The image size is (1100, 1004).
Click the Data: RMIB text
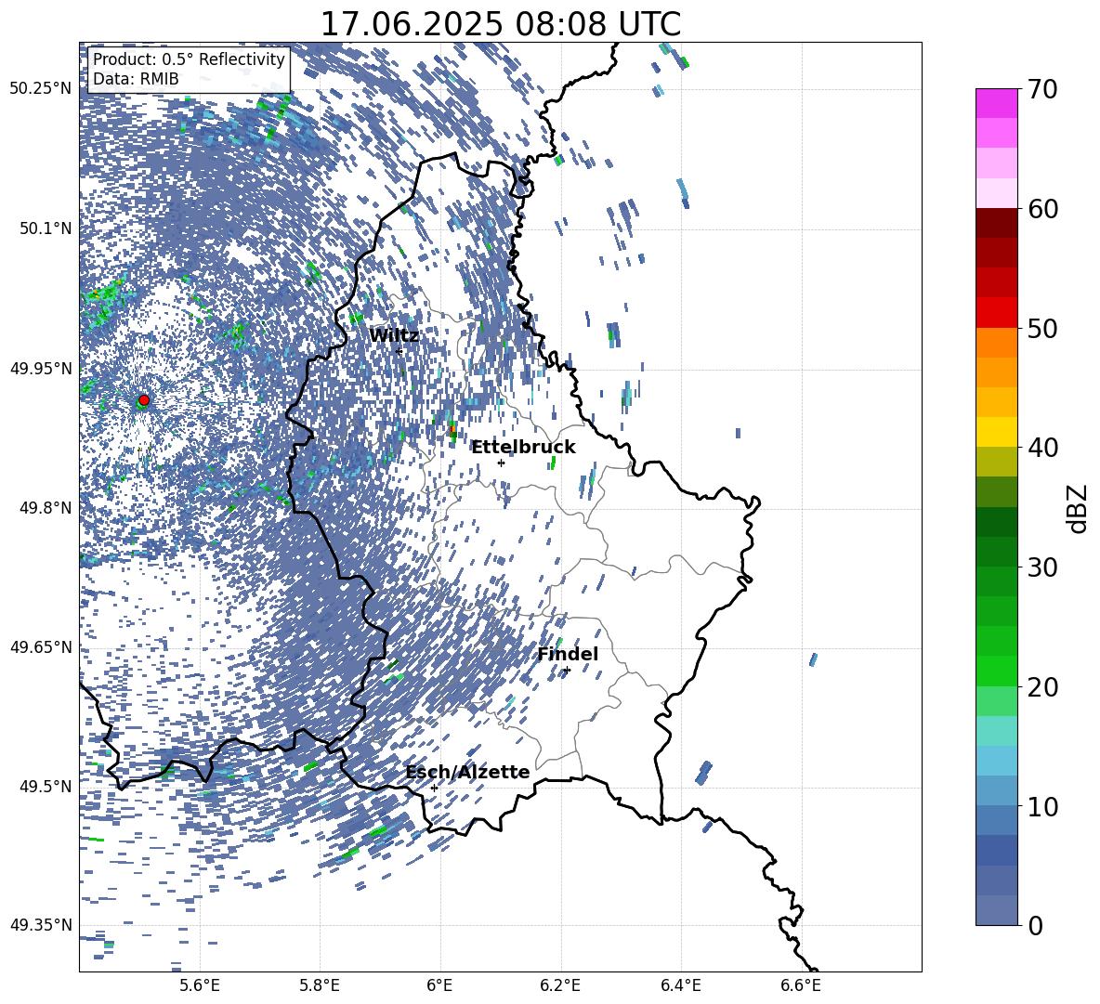pyautogui.click(x=136, y=79)
